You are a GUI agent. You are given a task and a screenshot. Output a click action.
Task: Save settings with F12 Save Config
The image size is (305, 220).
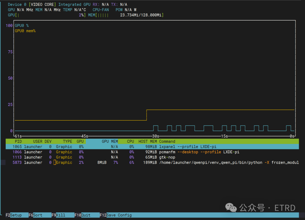[x=116, y=215]
